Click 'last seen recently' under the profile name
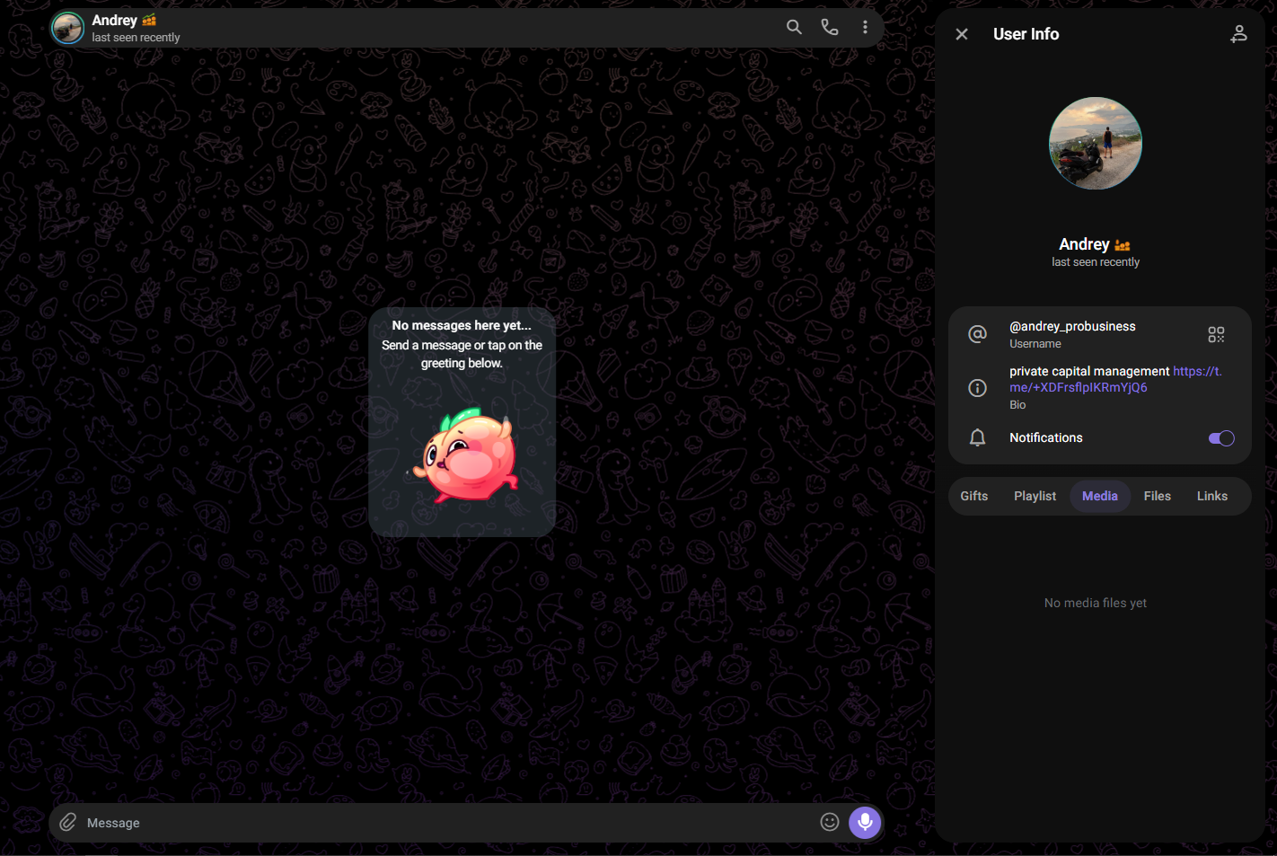This screenshot has width=1277, height=856. pos(1096,262)
